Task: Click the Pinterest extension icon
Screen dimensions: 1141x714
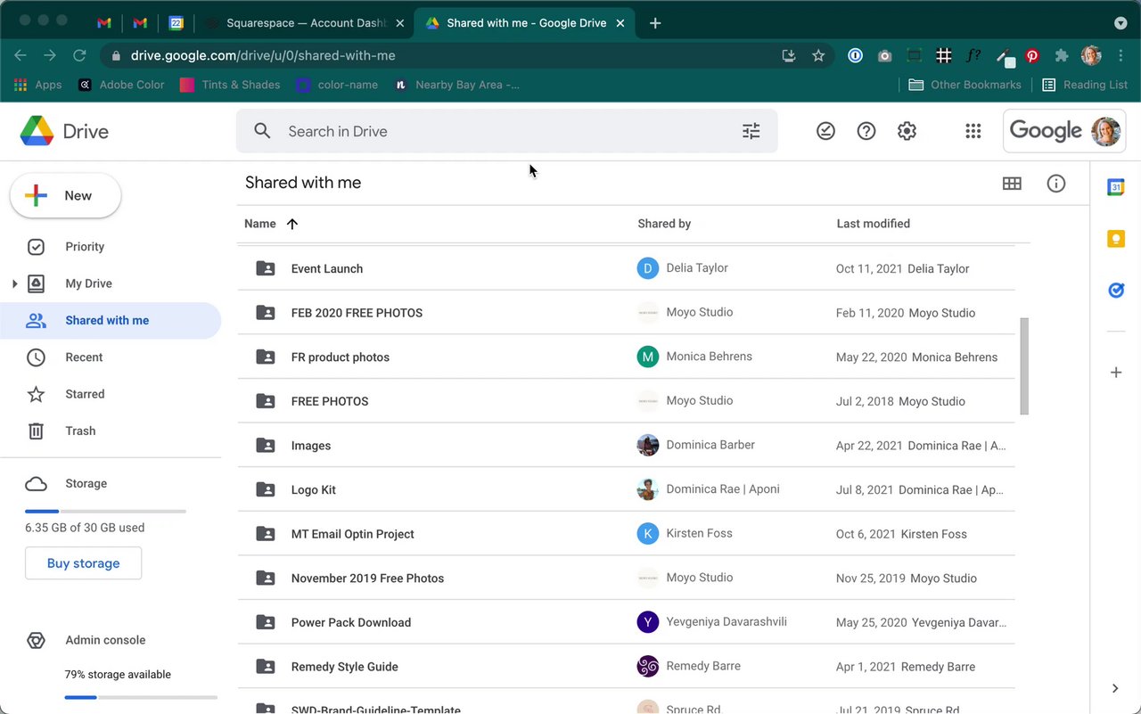Action: 1032,55
